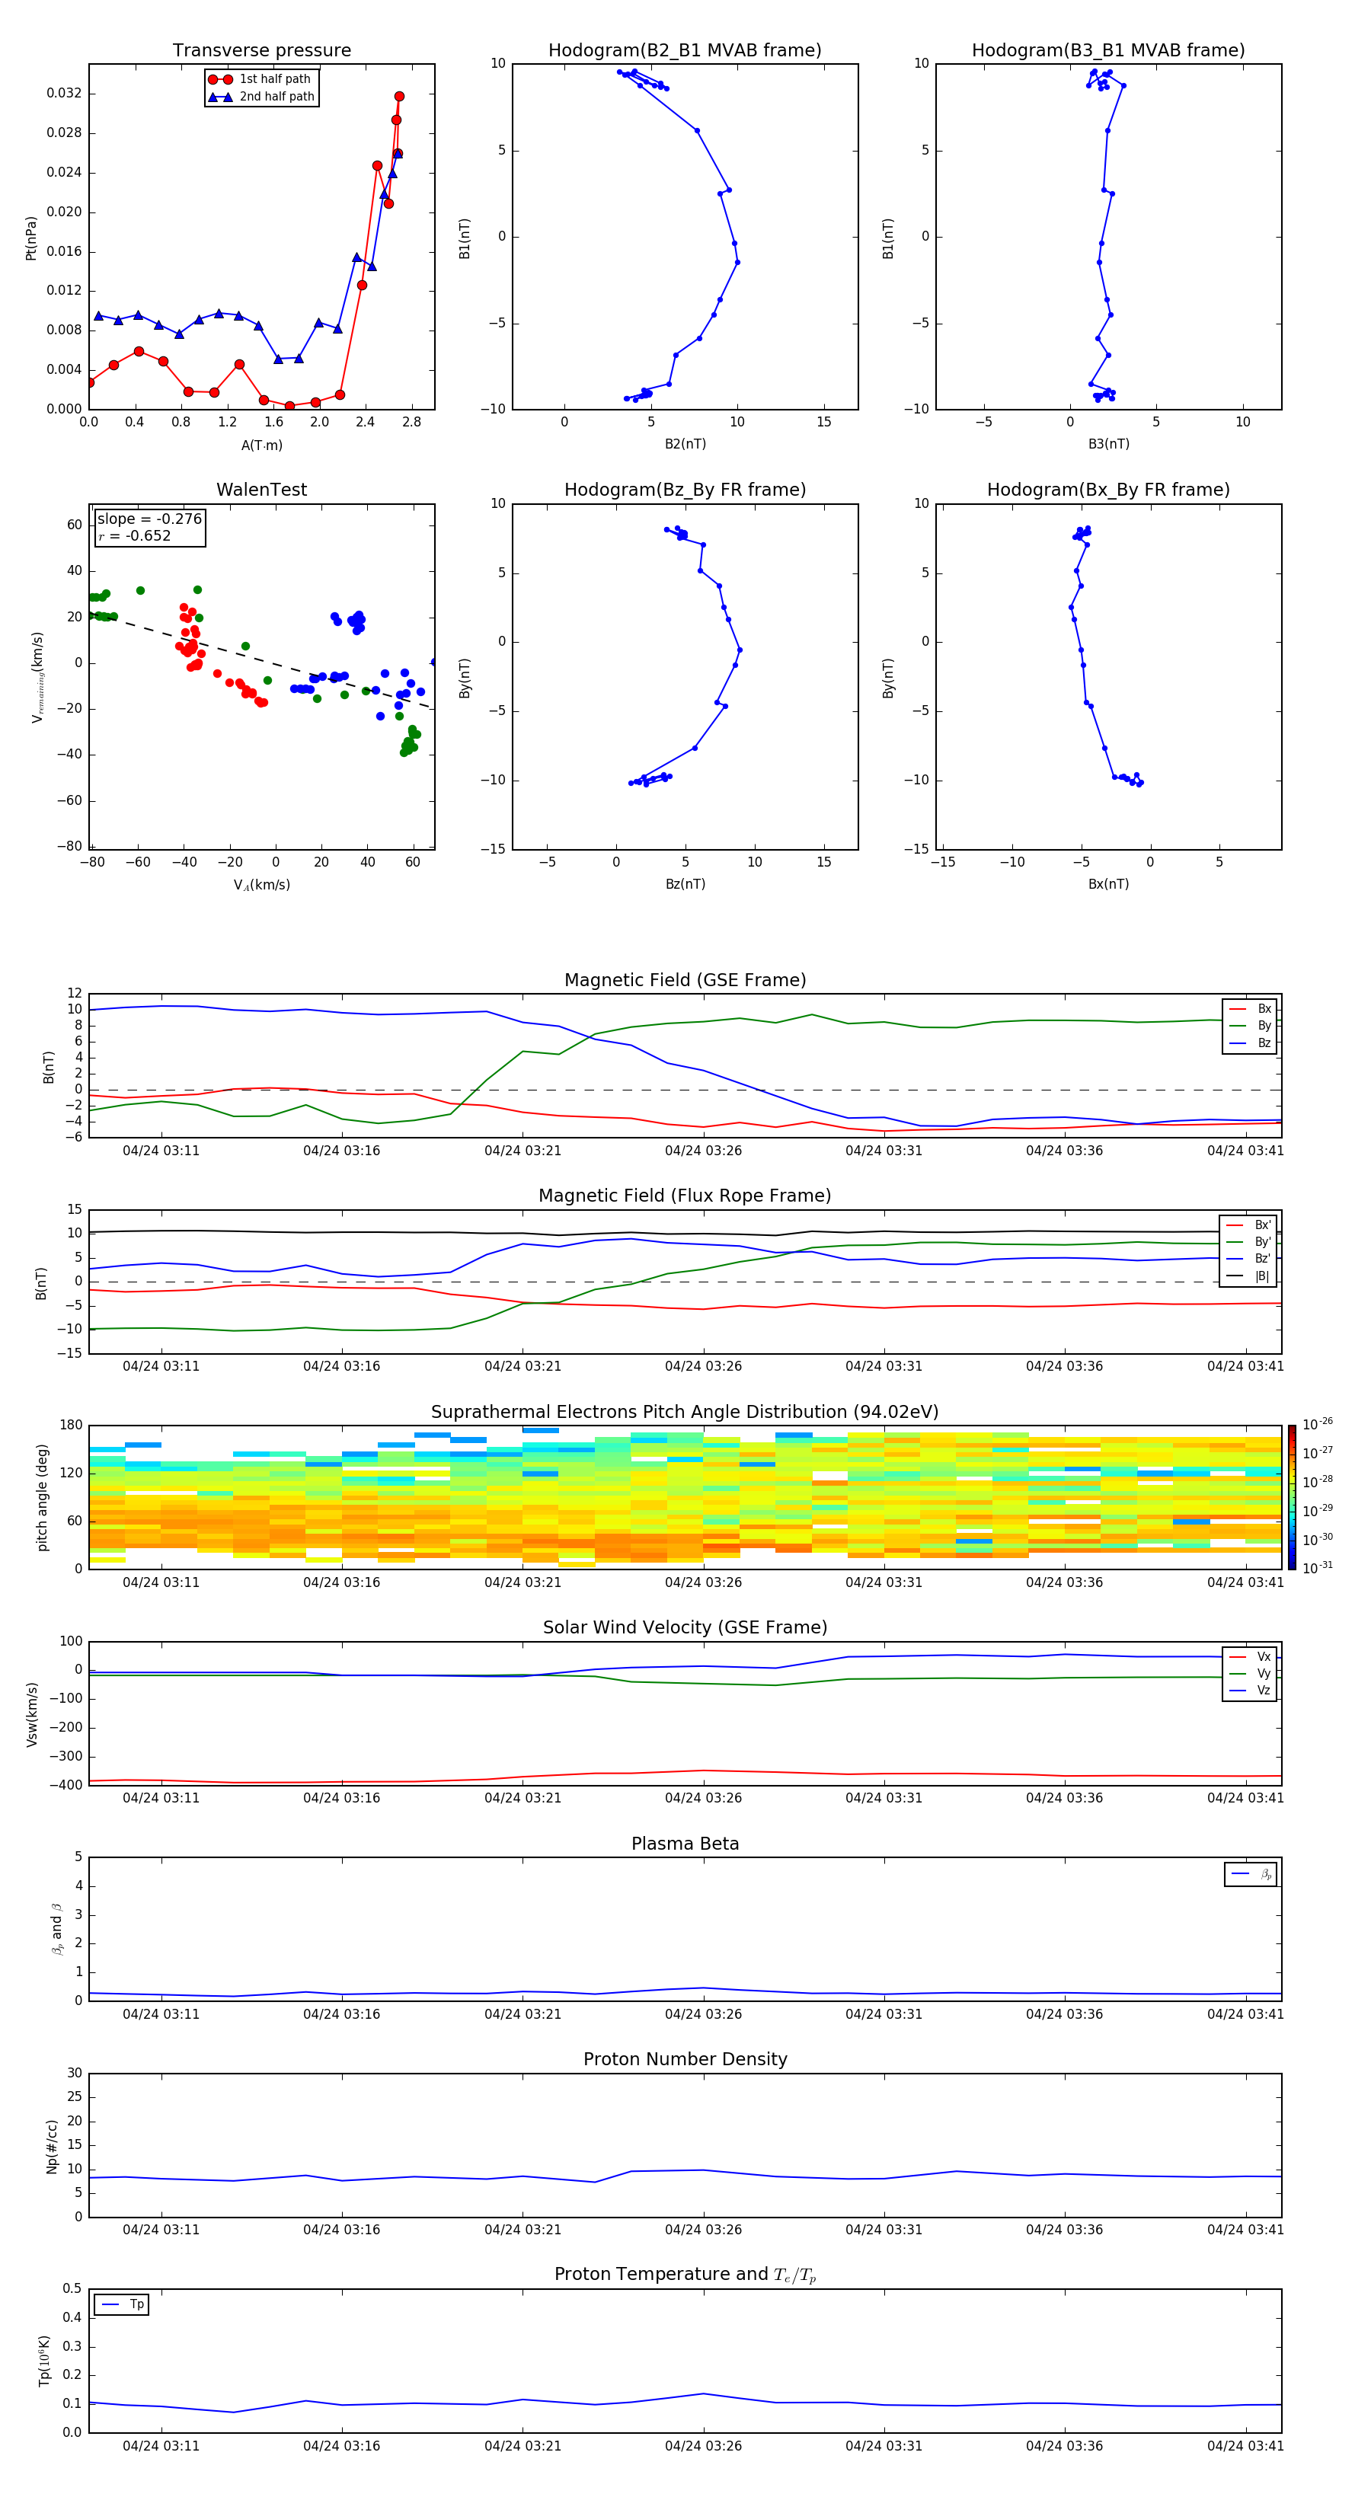Click the 'pitch angle (deg)' y-axis label
The height and width of the screenshot is (2513, 1371).
[42, 1497]
